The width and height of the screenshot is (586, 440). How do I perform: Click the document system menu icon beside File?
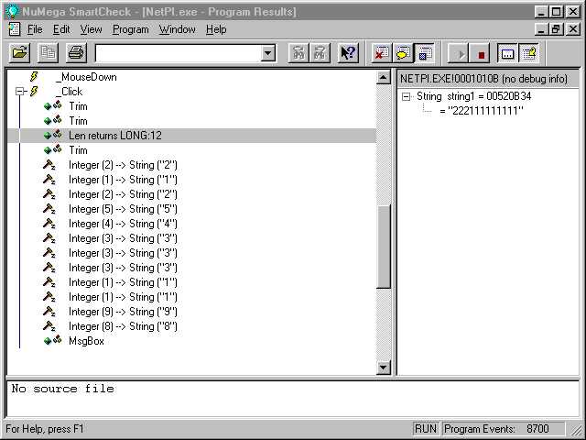coord(15,29)
